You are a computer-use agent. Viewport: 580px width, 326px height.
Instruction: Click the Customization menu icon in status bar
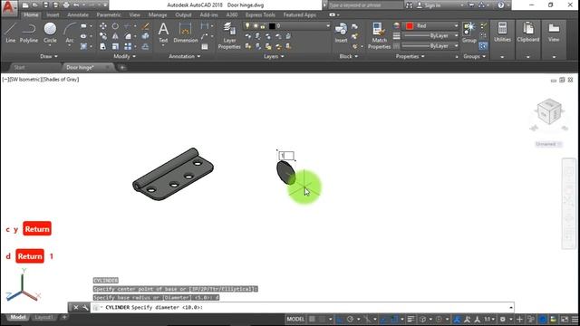(575, 319)
